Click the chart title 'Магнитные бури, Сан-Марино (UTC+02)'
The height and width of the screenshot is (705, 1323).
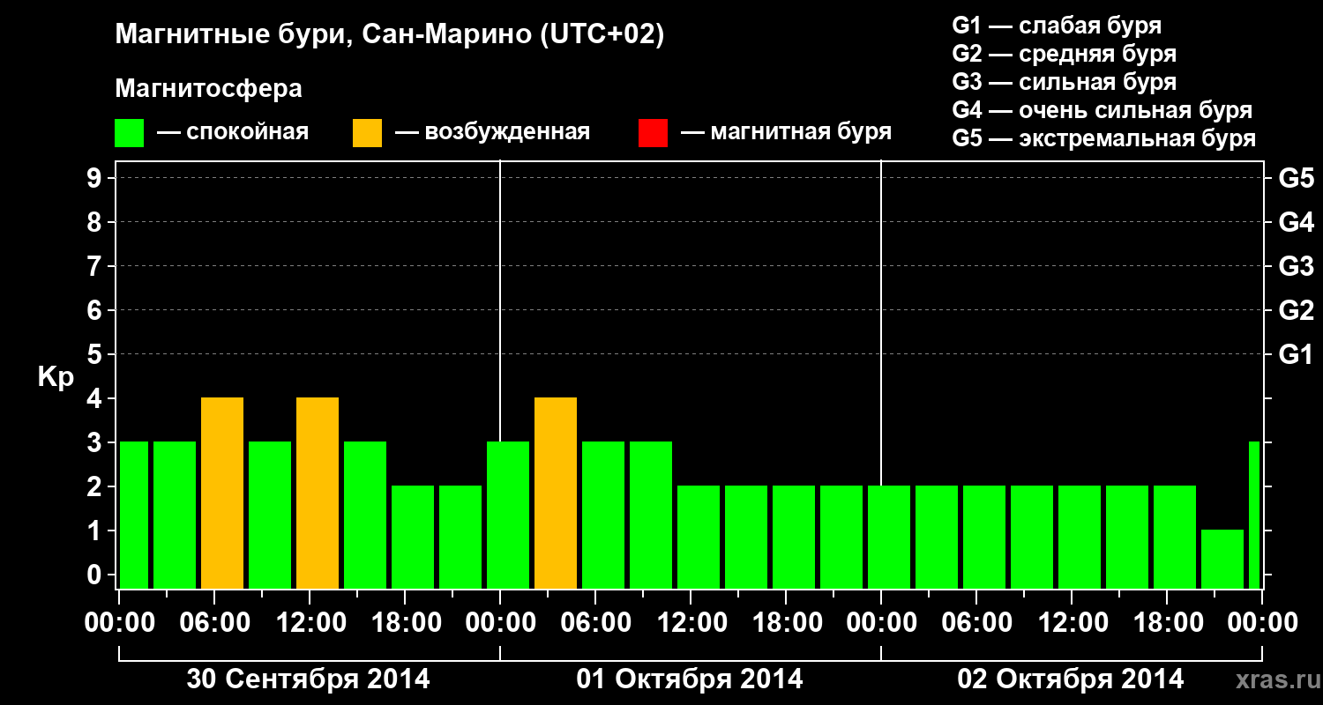tap(389, 35)
